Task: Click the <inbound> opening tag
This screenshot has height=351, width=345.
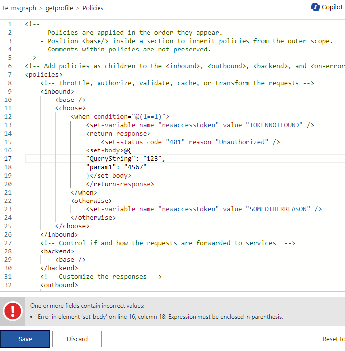Action: tap(57, 91)
